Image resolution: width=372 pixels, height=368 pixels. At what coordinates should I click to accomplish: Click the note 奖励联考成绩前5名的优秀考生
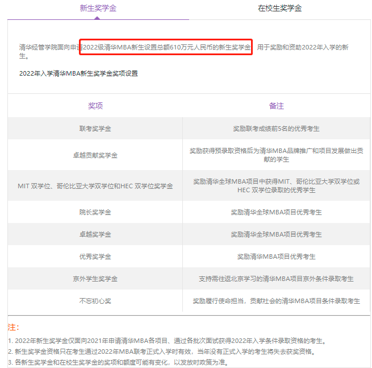tap(277, 129)
